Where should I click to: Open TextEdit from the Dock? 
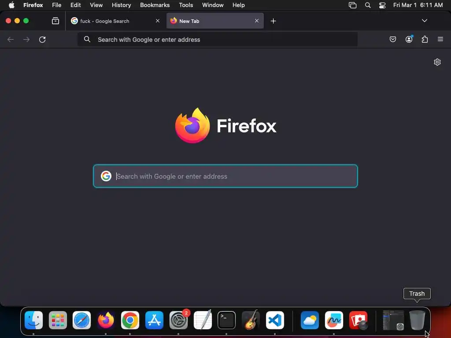coord(203,320)
